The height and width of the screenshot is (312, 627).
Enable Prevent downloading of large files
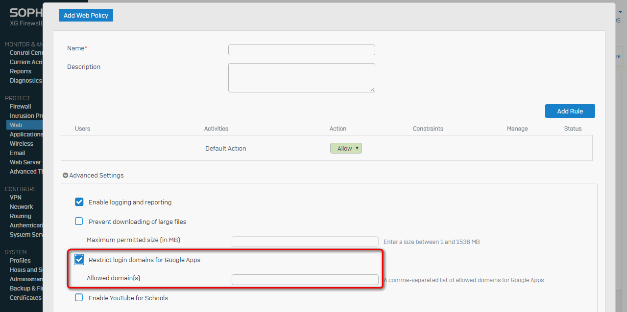point(79,221)
